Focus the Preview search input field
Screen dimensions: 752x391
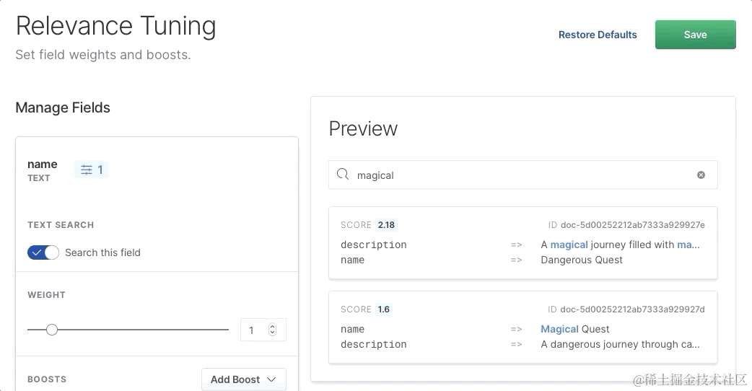(x=520, y=175)
